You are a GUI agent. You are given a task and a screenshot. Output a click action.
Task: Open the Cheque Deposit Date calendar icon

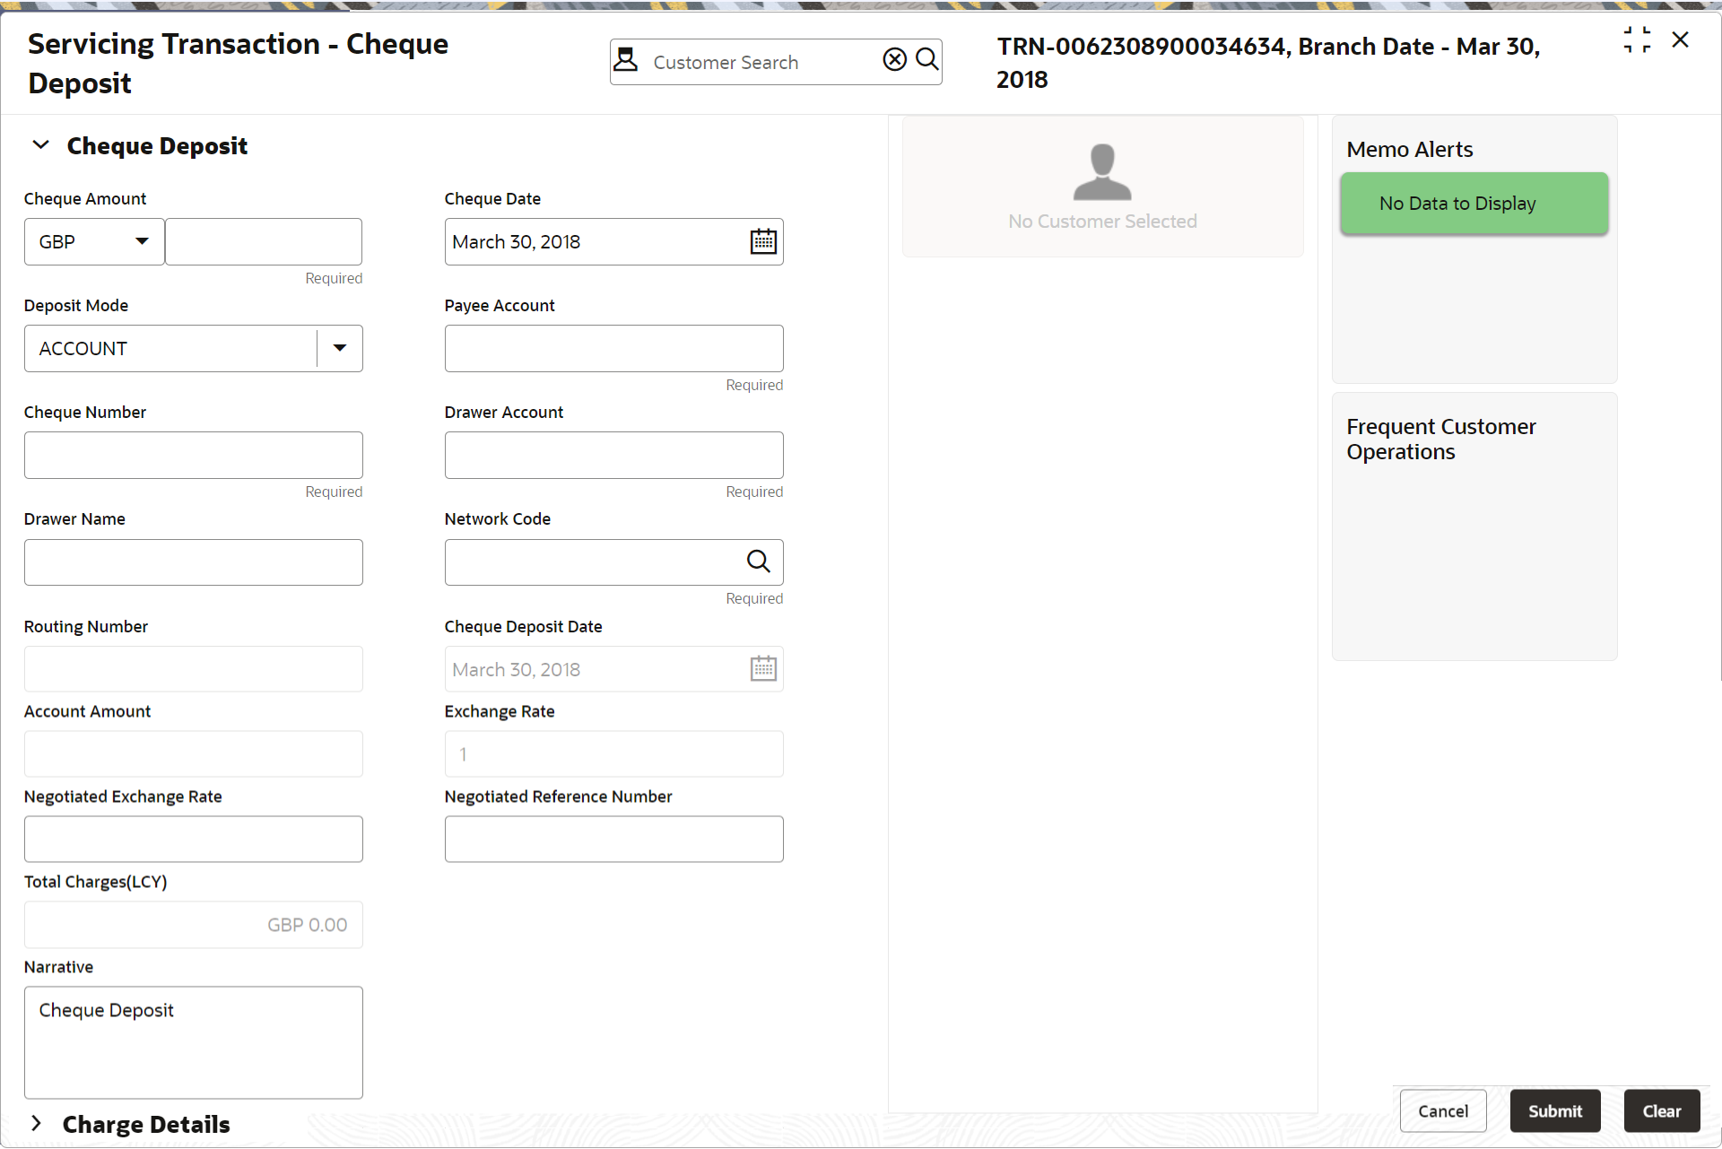point(763,669)
